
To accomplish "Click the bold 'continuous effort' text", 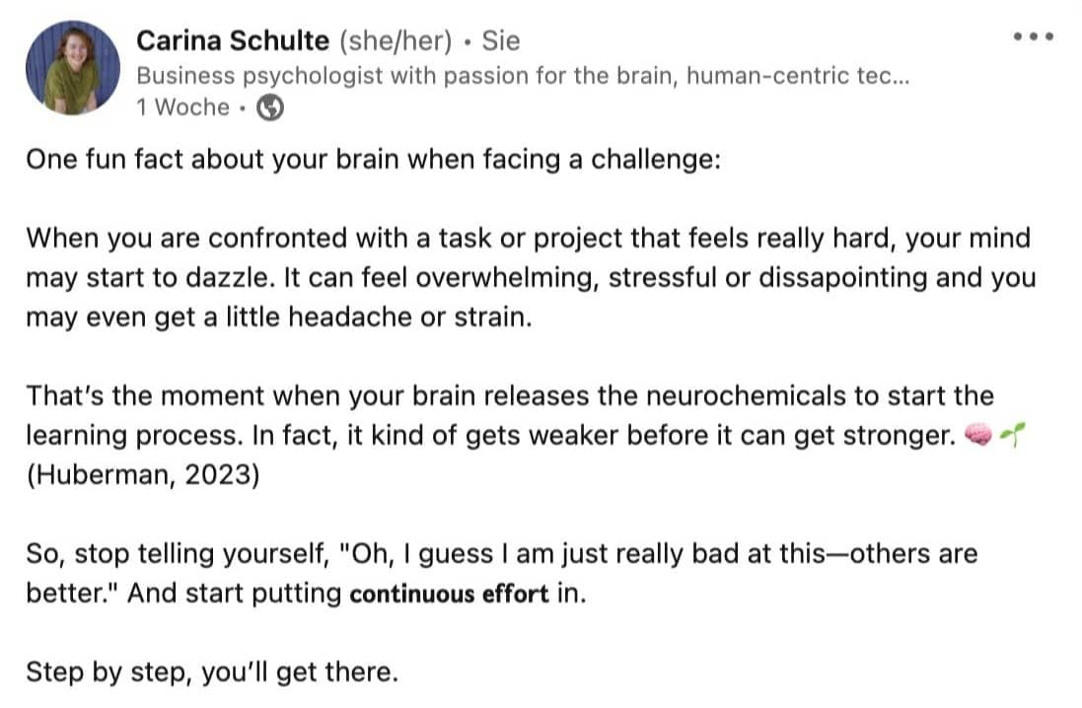I will [x=449, y=594].
